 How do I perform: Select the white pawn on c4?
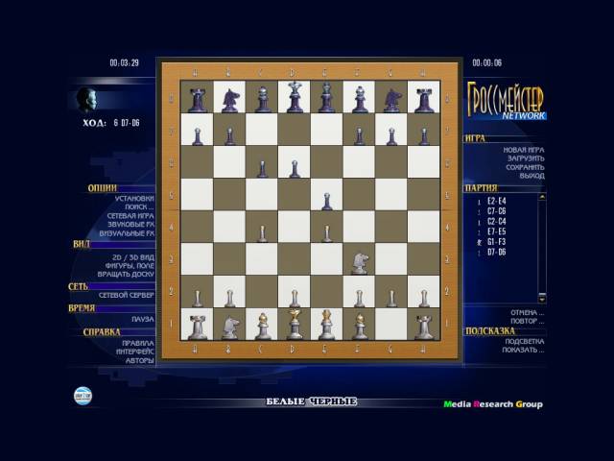(262, 232)
